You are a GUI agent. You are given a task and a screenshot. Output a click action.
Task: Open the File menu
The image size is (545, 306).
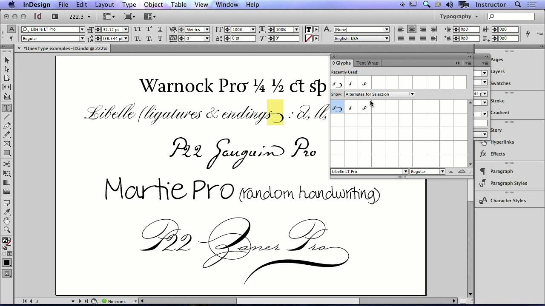pyautogui.click(x=63, y=5)
